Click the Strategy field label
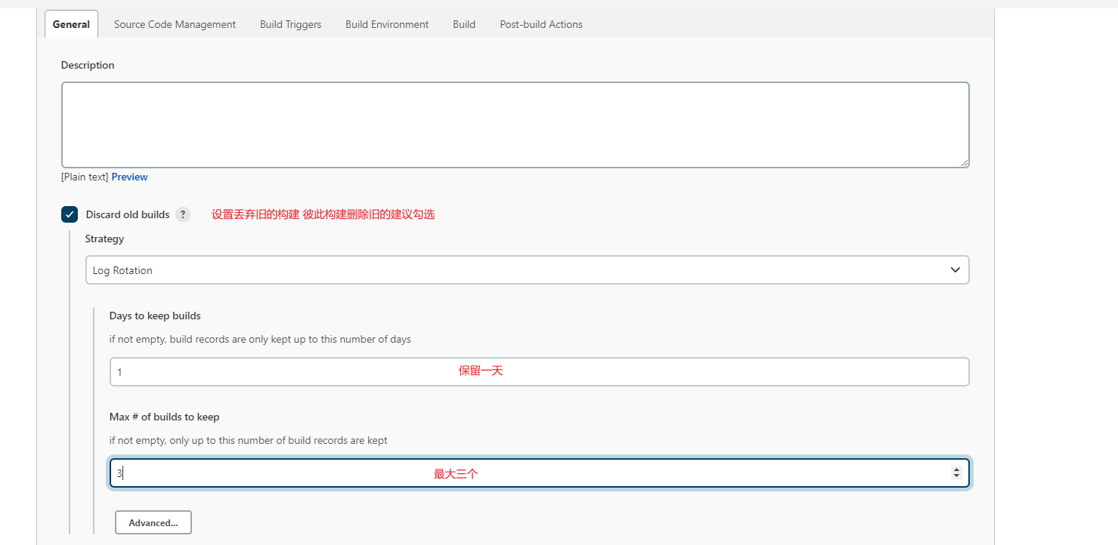 coord(104,239)
